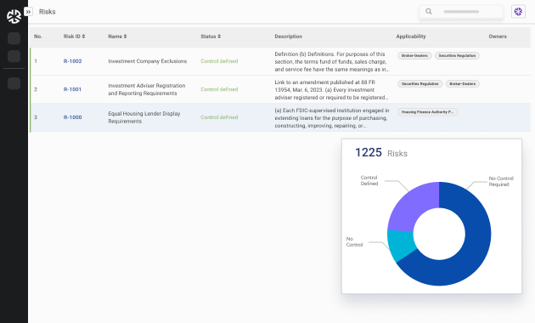Click row number 1 cell
This screenshot has width=535, height=323.
[x=36, y=61]
